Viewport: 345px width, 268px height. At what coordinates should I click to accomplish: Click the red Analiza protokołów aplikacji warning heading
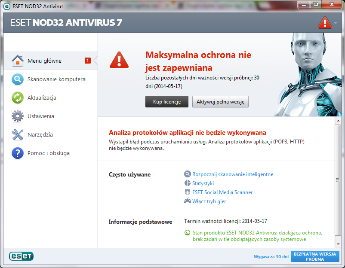[188, 133]
